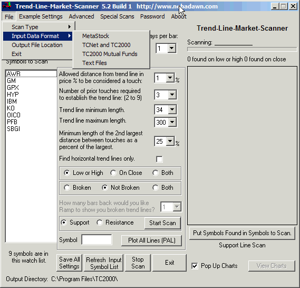Select MetaStock input data format
This screenshot has height=288, width=300.
tap(111, 36)
